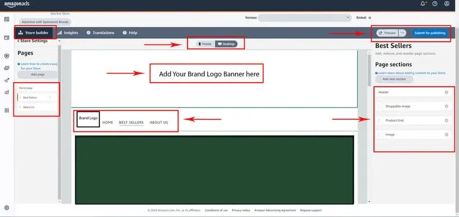Open the Insights tab
This screenshot has width=459, height=217.
pos(68,33)
